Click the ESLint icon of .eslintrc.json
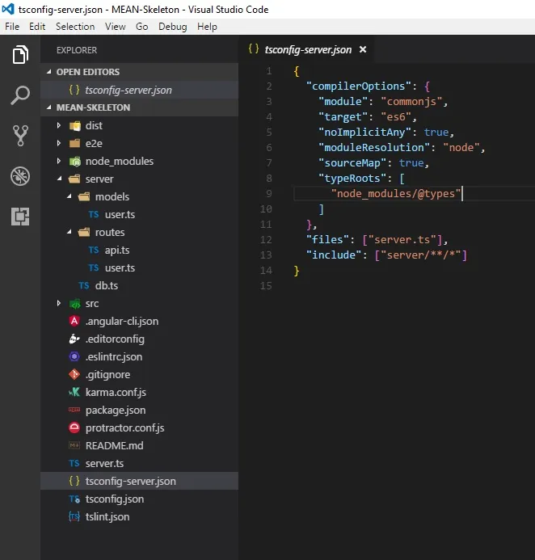 (74, 356)
